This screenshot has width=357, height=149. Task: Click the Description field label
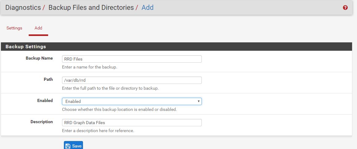pos(42,122)
